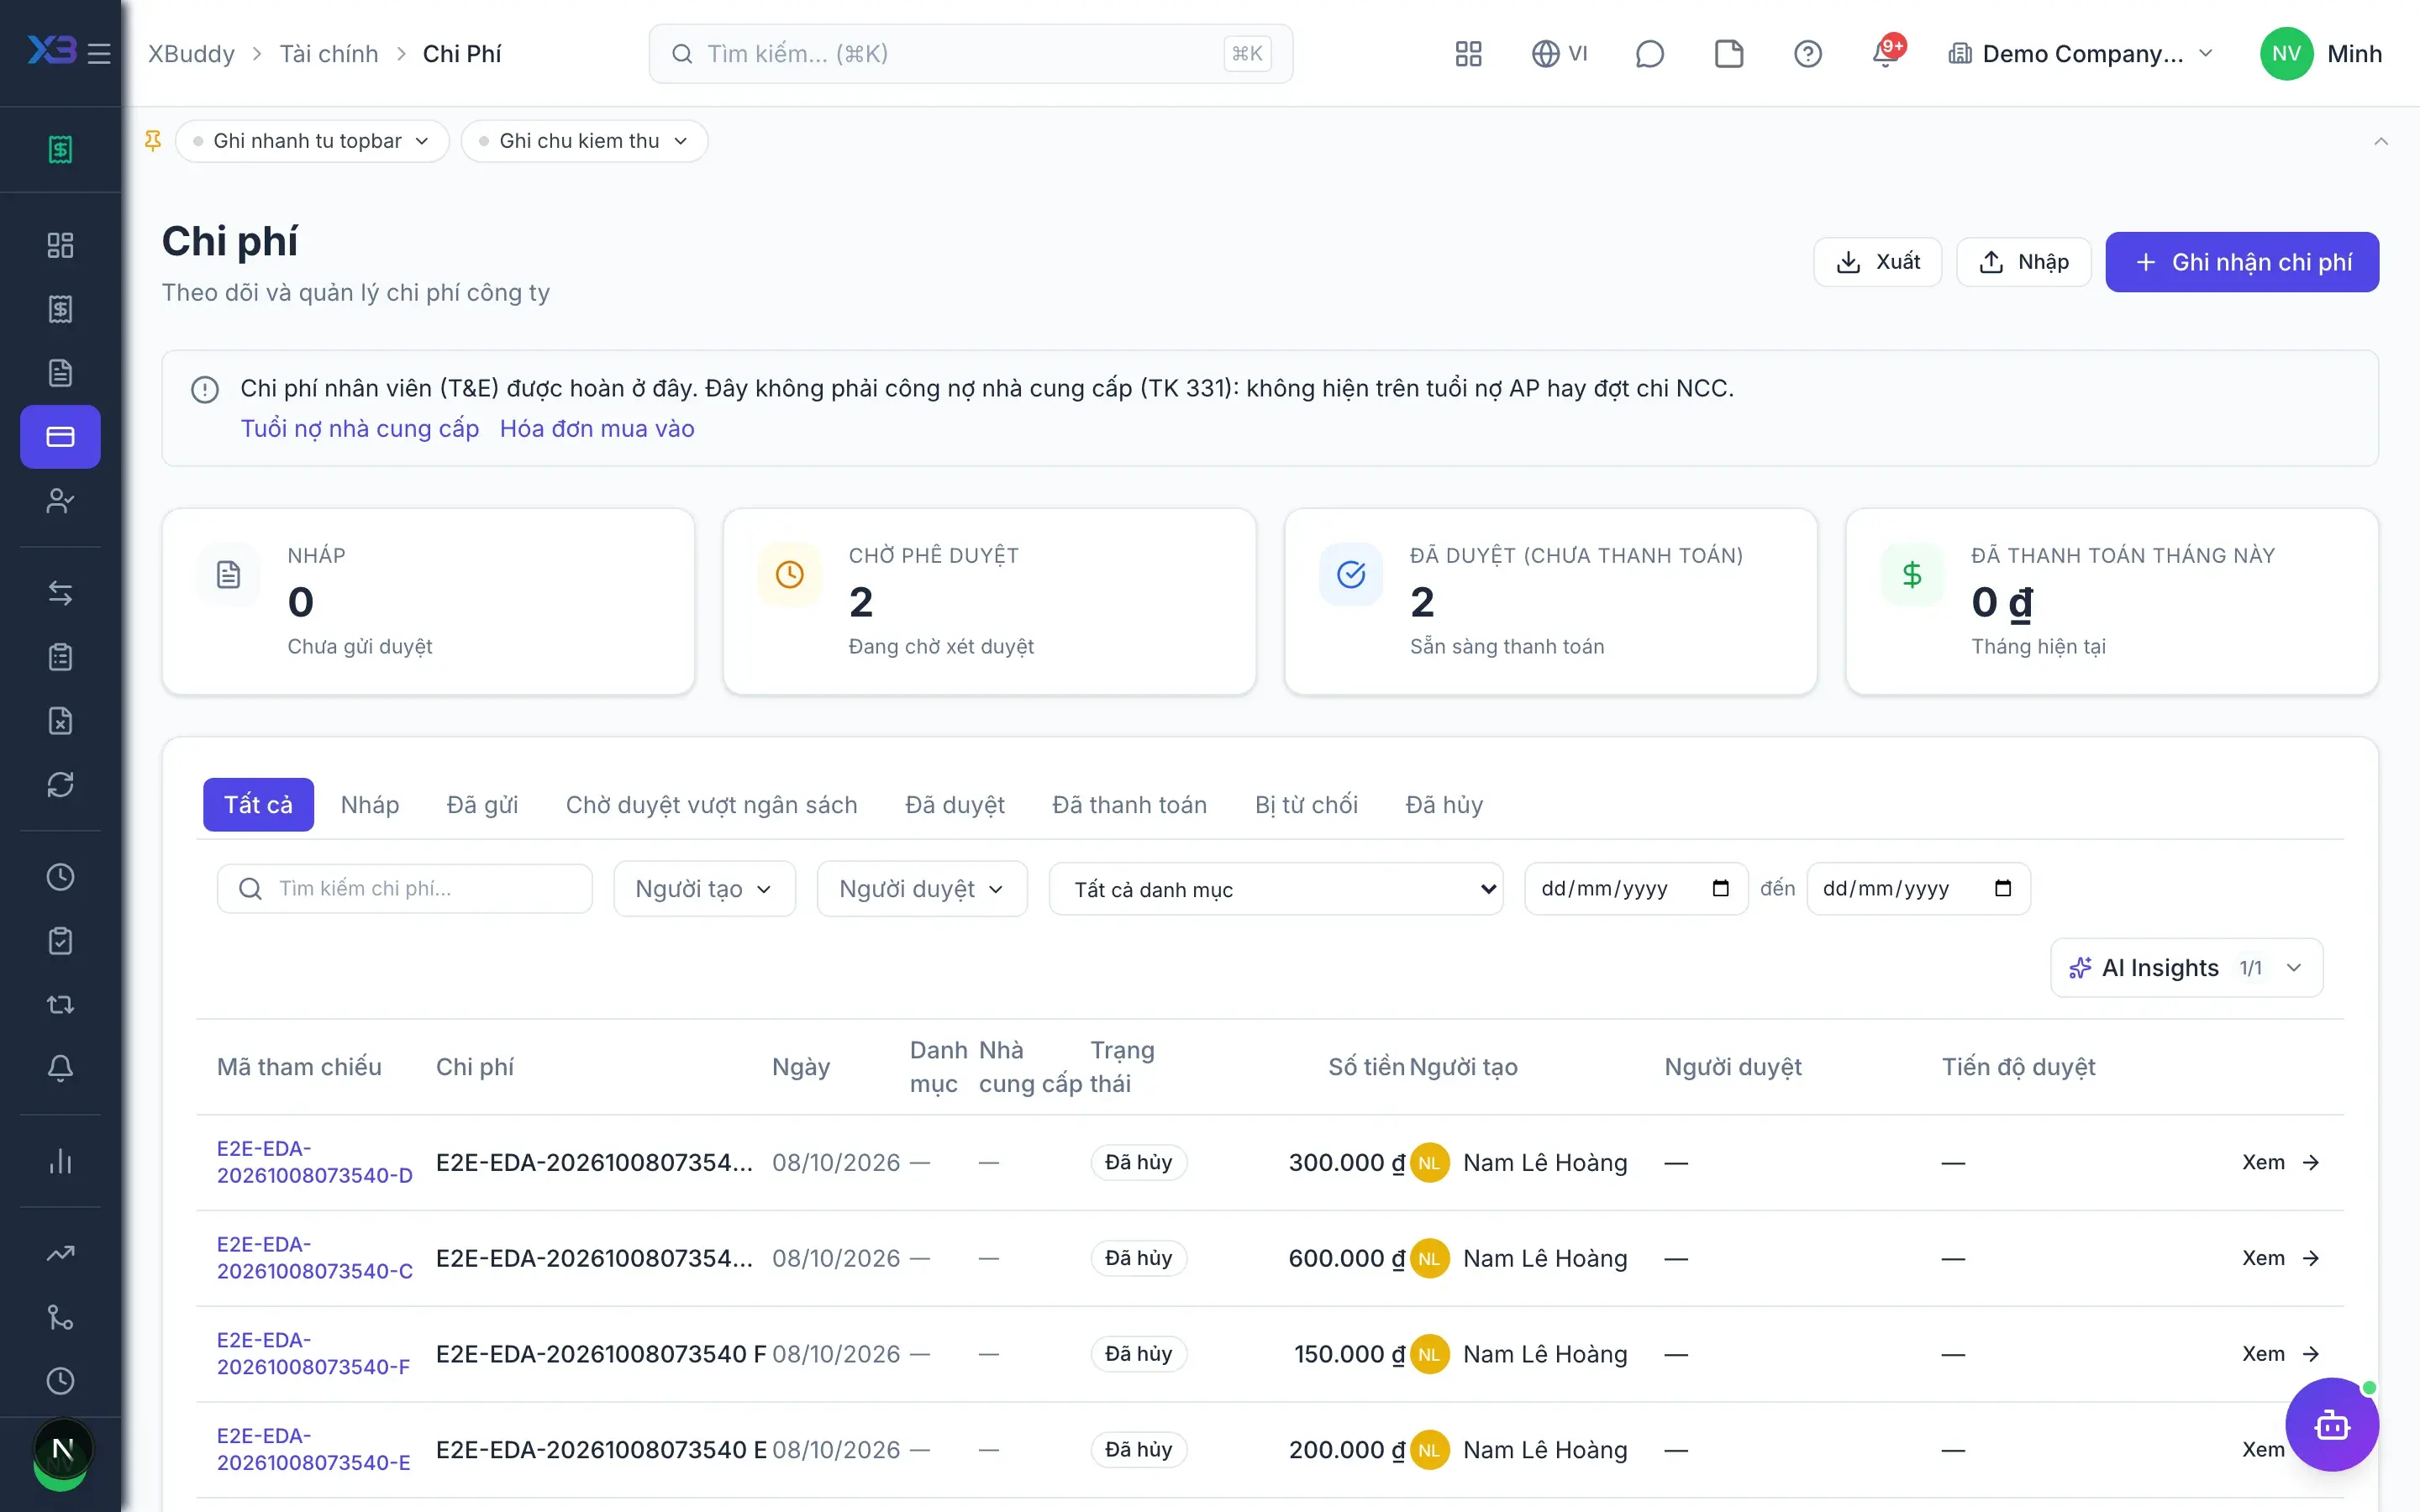The height and width of the screenshot is (1512, 2420).
Task: Open the user-check icon in sidebar
Action: click(x=60, y=500)
